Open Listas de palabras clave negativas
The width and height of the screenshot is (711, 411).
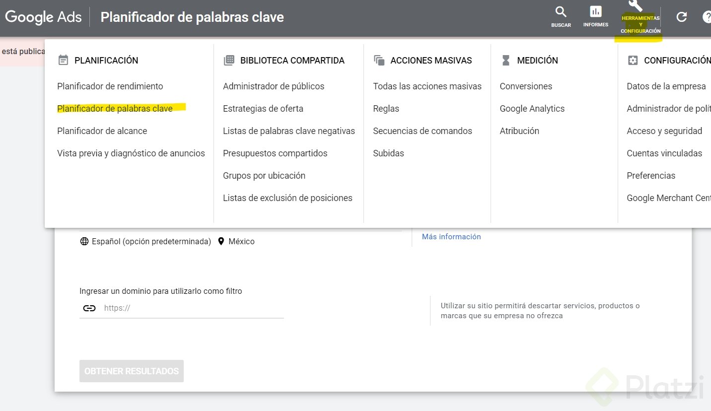(x=289, y=131)
